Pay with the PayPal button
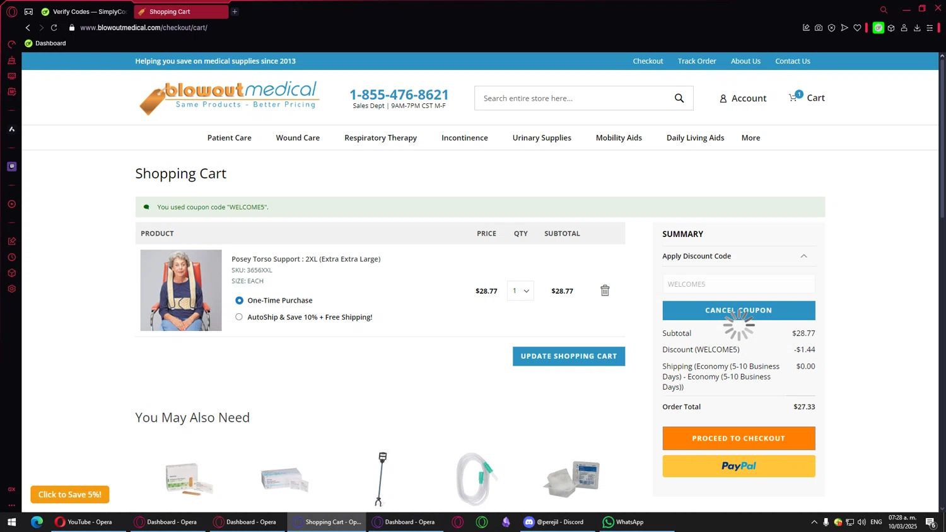The image size is (946, 532). pyautogui.click(x=739, y=466)
